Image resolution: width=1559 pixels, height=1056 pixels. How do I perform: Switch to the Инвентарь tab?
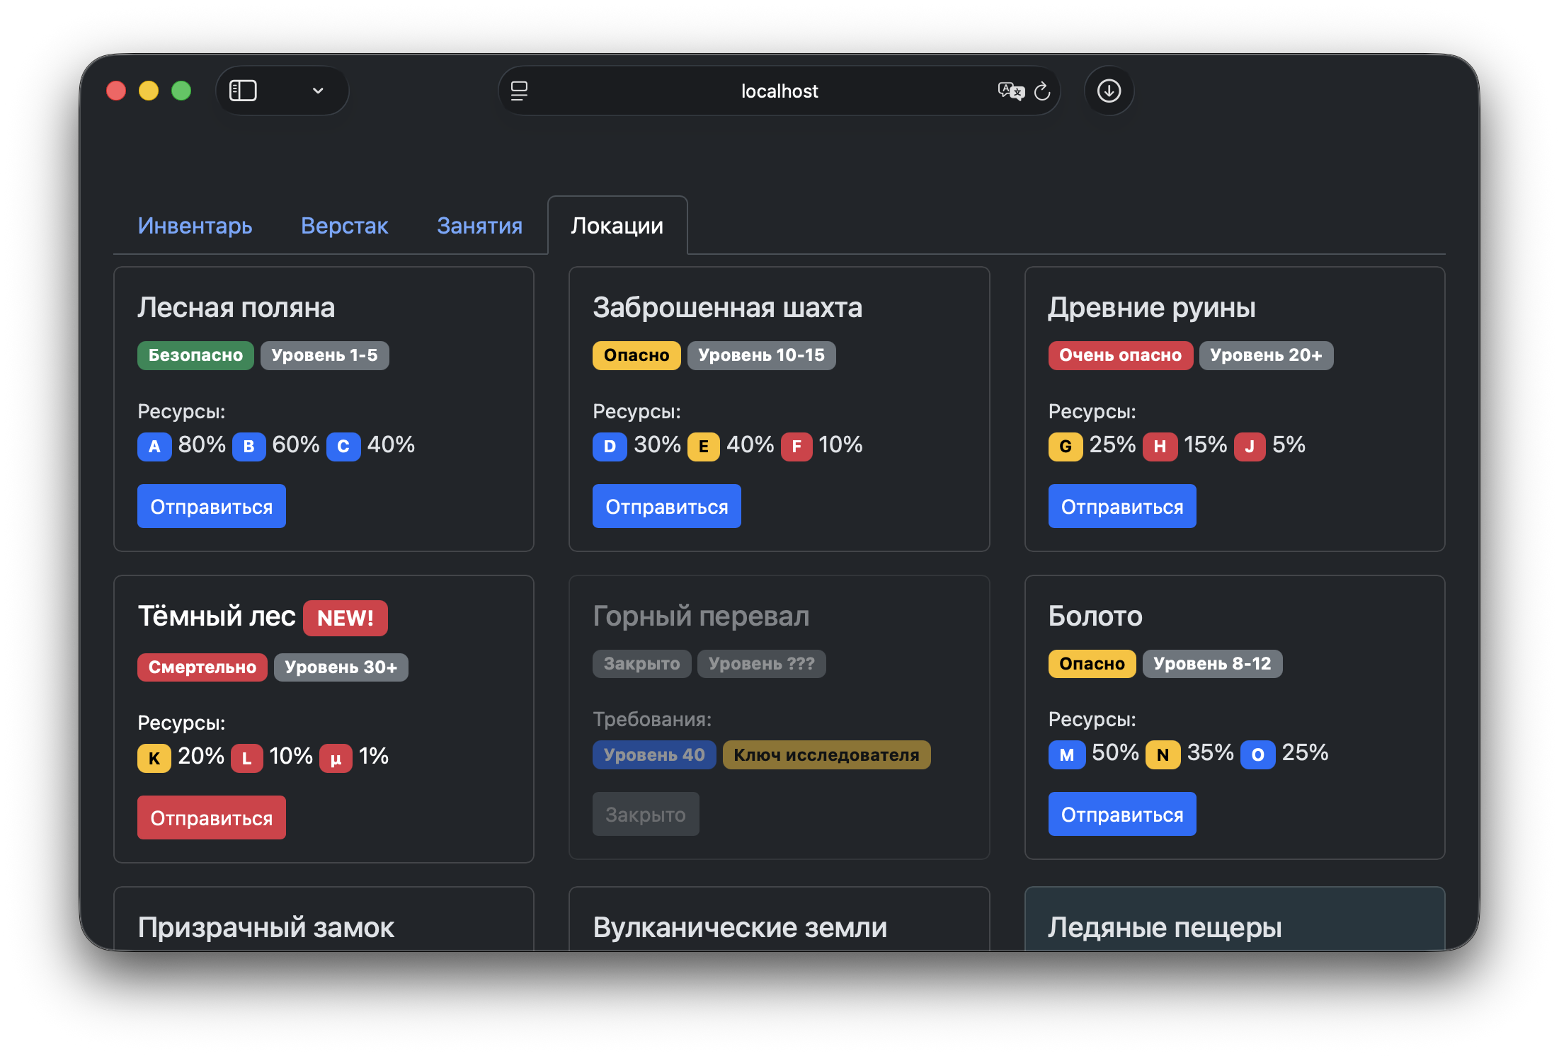tap(195, 225)
